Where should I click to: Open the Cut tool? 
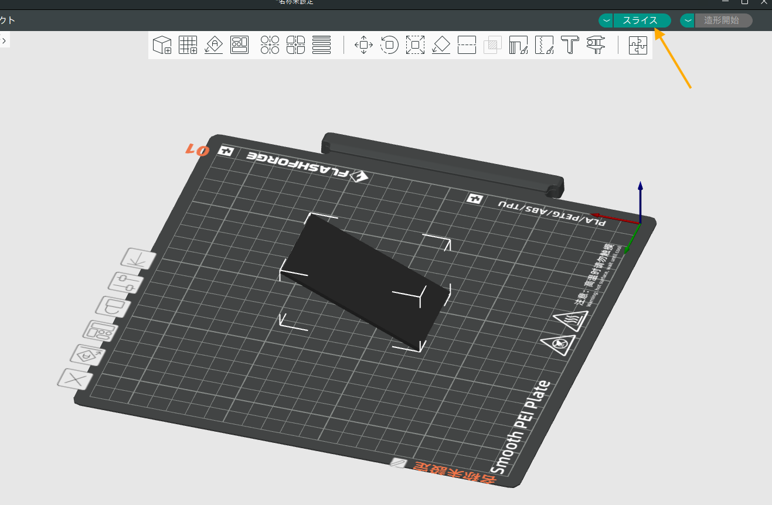(467, 45)
